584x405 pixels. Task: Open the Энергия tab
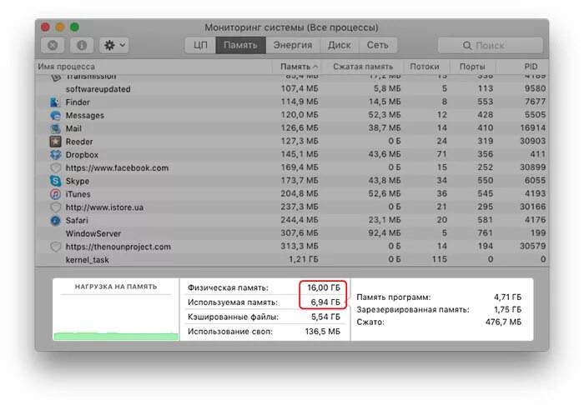[x=293, y=45]
